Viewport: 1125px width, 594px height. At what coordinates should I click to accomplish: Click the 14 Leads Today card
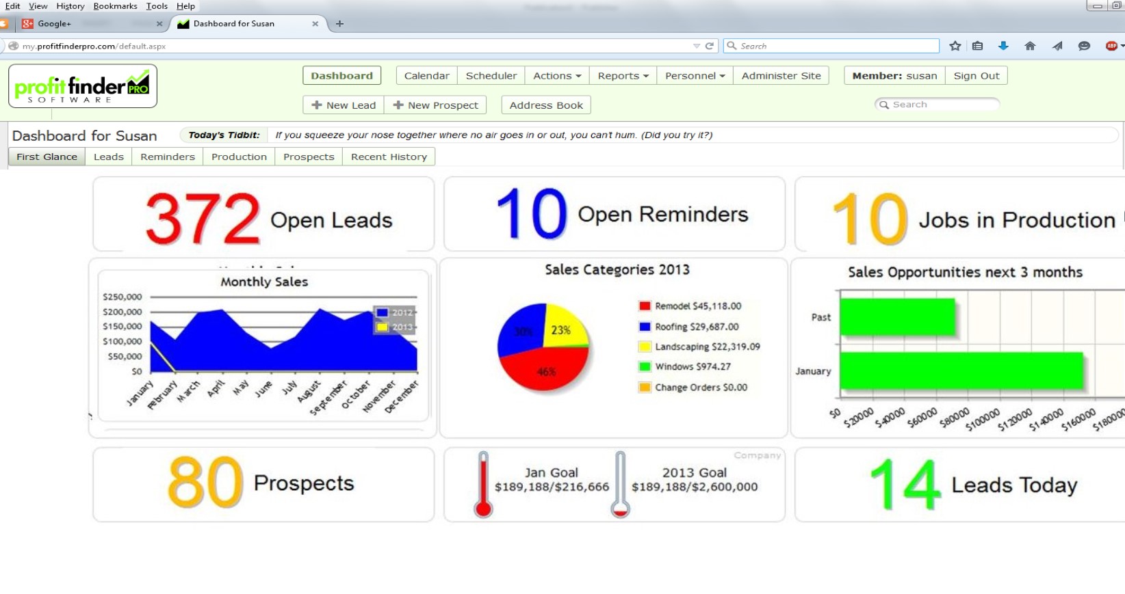[960, 485]
